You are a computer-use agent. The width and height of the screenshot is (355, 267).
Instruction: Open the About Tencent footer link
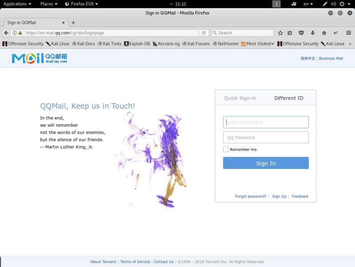click(x=103, y=262)
